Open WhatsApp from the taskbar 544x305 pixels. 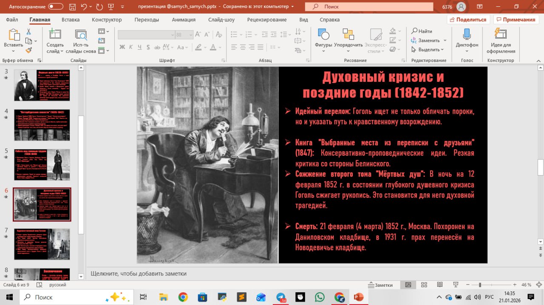pos(320,297)
